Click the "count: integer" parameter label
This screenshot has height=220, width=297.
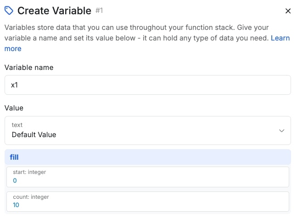pyautogui.click(x=31, y=197)
